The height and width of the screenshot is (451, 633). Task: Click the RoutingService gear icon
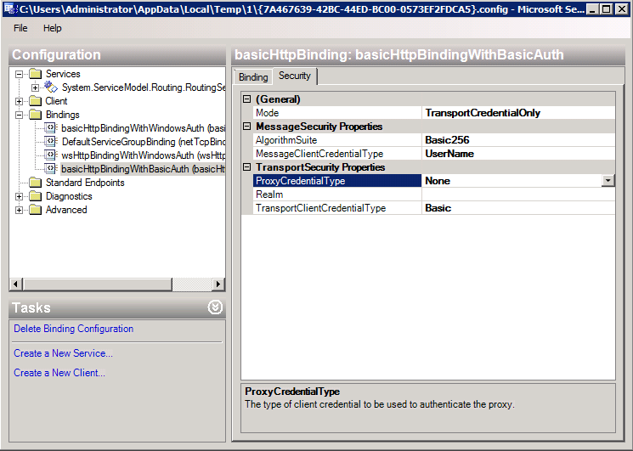click(51, 87)
